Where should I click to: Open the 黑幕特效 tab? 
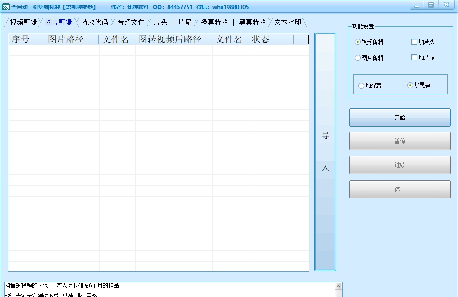tap(252, 21)
